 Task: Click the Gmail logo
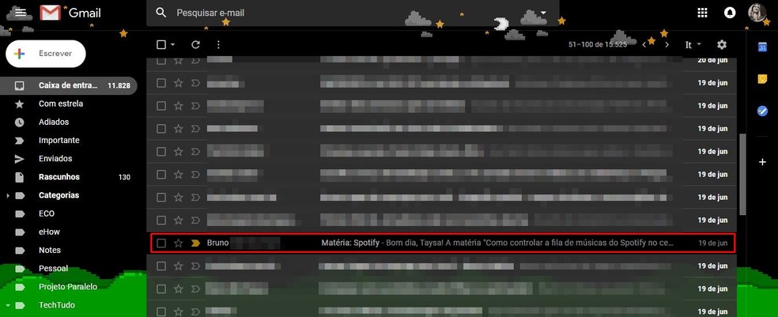point(70,13)
